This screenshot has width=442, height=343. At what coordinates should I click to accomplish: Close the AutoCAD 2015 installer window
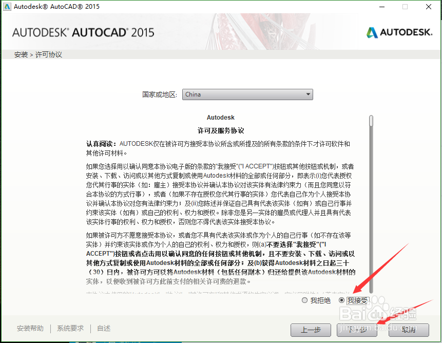click(x=429, y=7)
